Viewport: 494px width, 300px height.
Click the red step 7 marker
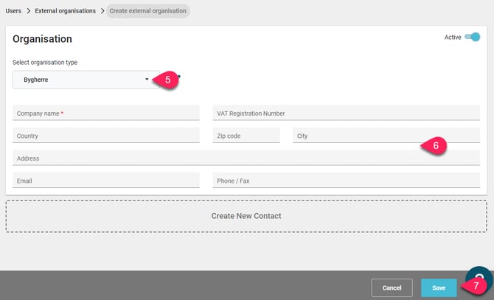click(x=476, y=285)
